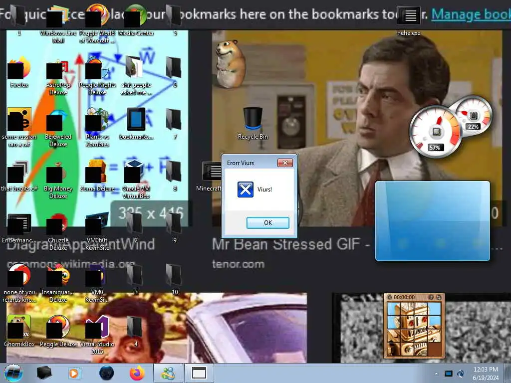The height and width of the screenshot is (383, 511).
Task: Click the pause timer button on puzzle gadget
Action: coord(389,297)
